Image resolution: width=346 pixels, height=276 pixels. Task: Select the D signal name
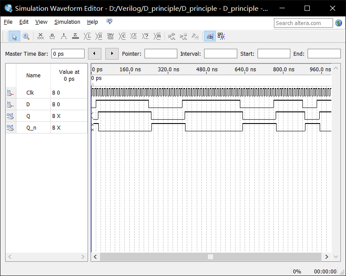click(x=28, y=105)
